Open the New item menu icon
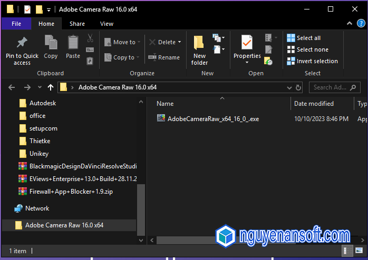Screen dimensions: 368x260 coord(218,38)
